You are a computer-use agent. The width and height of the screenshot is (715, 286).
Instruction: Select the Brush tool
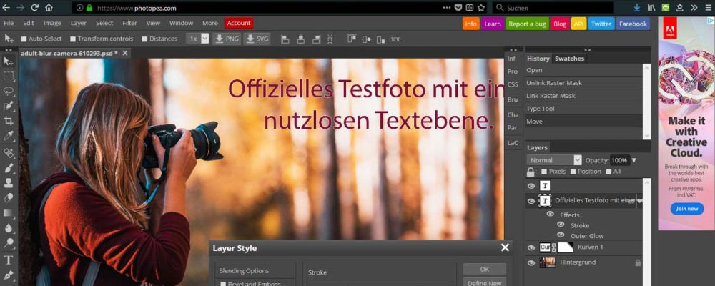tap(9, 168)
